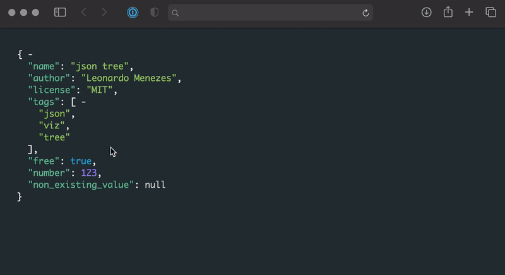Select the "tree" array item

click(x=54, y=137)
